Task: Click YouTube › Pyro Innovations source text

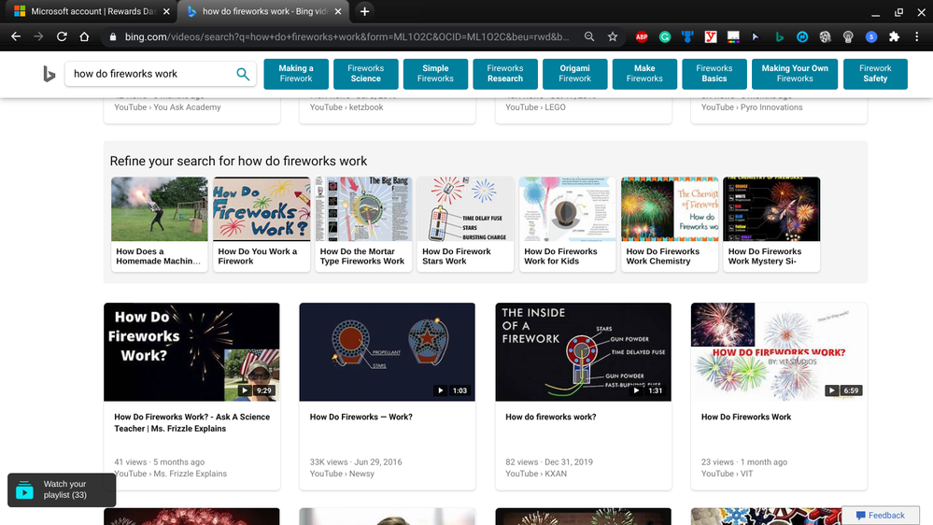Action: (752, 107)
